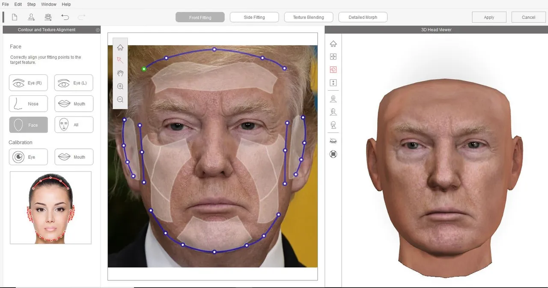Open the File menu

5,4
